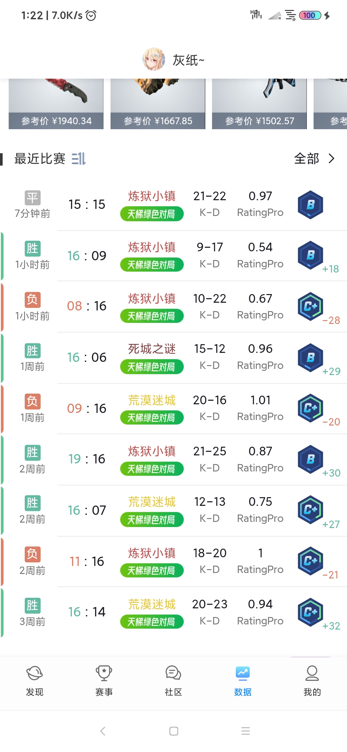Open the rifle skin priced ¥1502.57
The image size is (347, 752).
259,104
